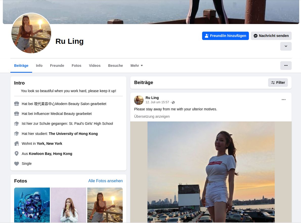
Task: Open the ice cream photo thumbnail
Action: [68, 205]
